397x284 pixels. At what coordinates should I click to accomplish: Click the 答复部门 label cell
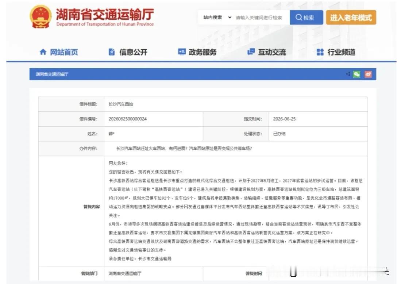(71, 273)
